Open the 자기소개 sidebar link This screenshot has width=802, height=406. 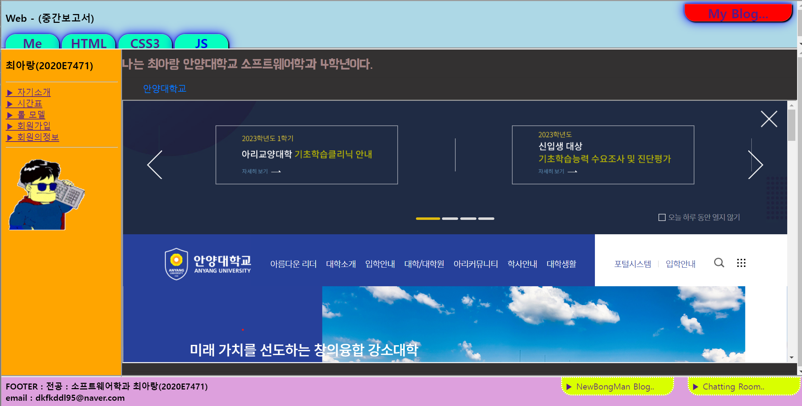34,92
